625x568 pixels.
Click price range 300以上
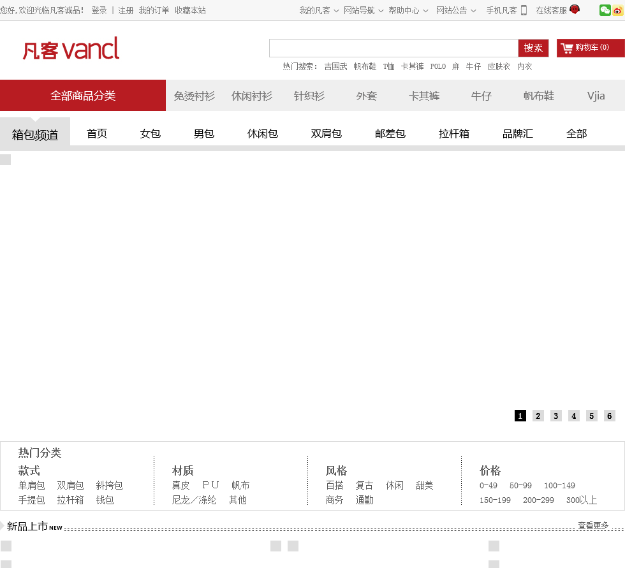(582, 500)
